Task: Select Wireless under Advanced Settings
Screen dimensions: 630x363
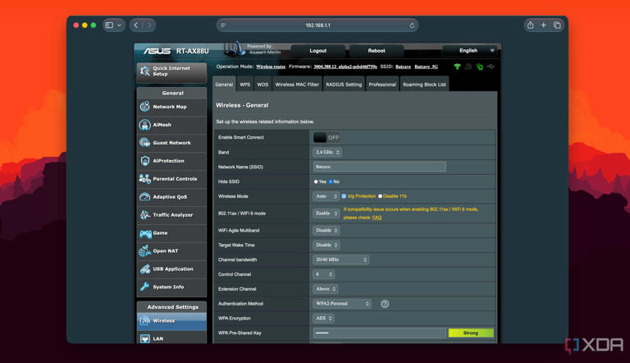Action: 171,321
